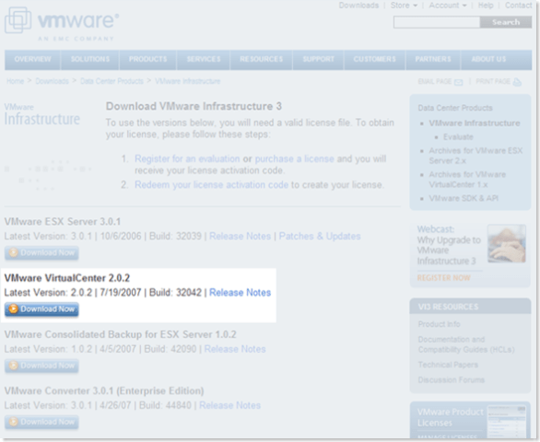Go to VMware Infrastructure breadcrumb
Screen dimensions: 540x442
tap(188, 81)
